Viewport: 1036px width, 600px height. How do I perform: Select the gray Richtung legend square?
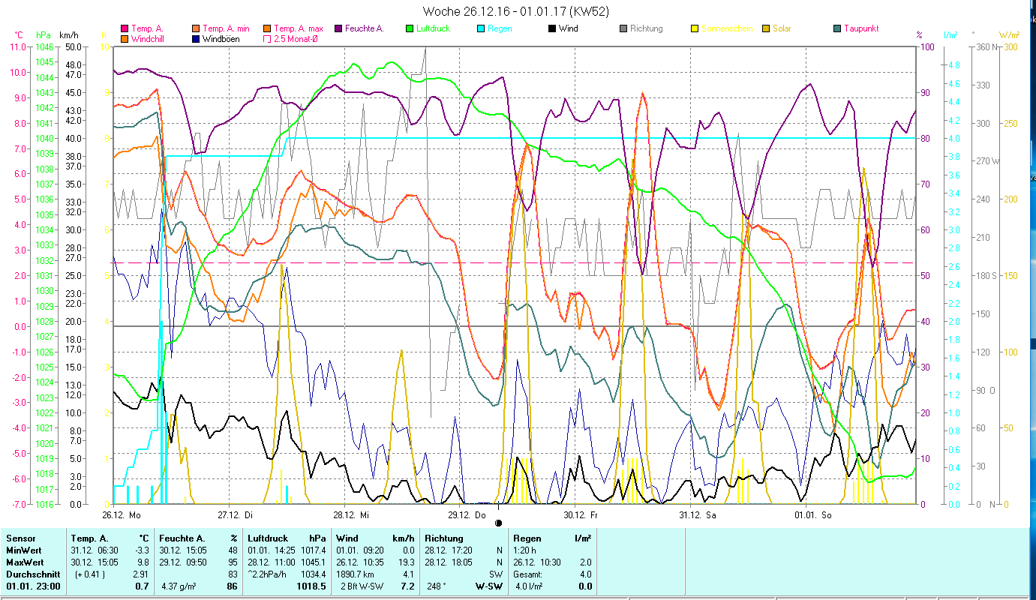pos(623,29)
